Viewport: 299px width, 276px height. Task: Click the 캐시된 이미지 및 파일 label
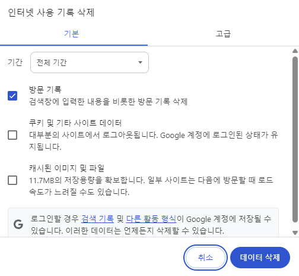coord(66,168)
